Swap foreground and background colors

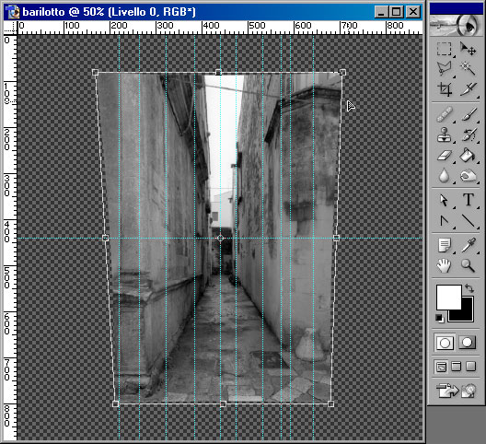coord(469,288)
